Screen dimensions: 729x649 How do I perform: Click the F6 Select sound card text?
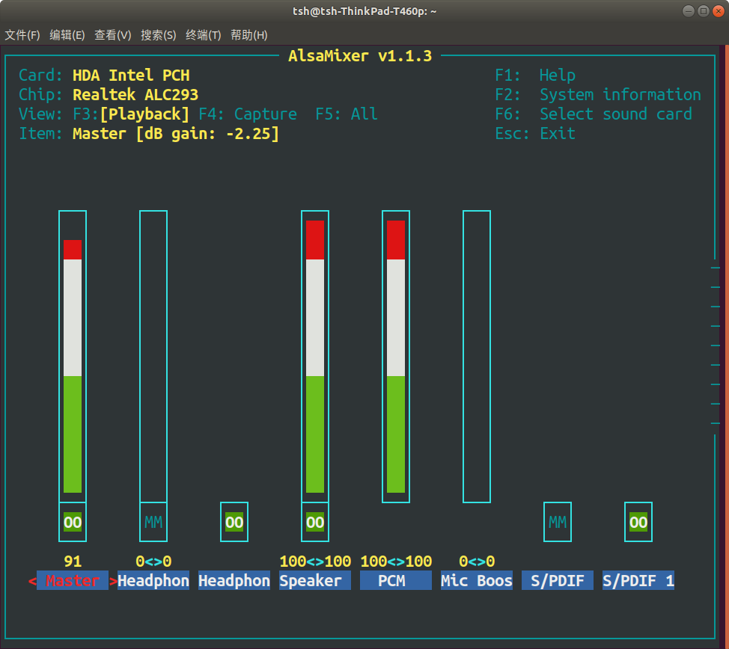(596, 114)
